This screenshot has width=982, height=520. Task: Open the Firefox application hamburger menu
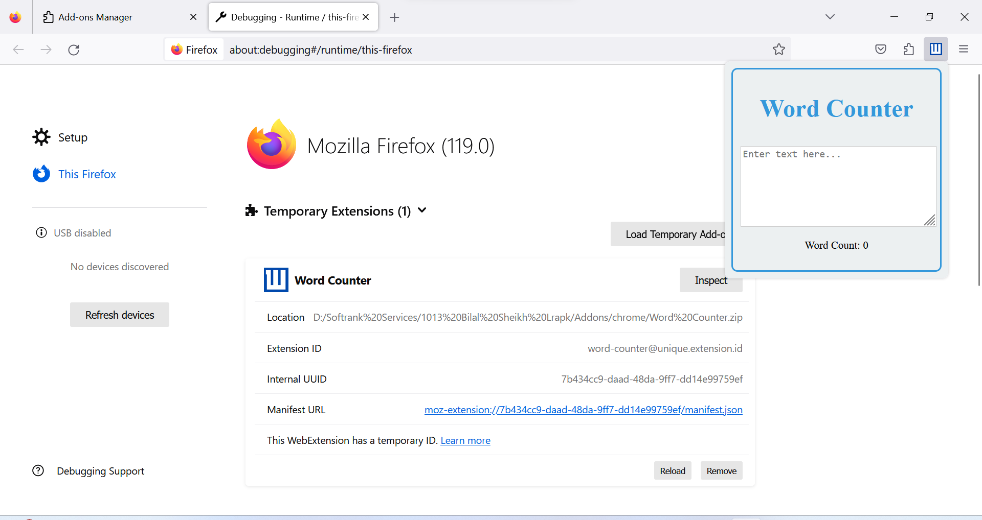(x=964, y=49)
